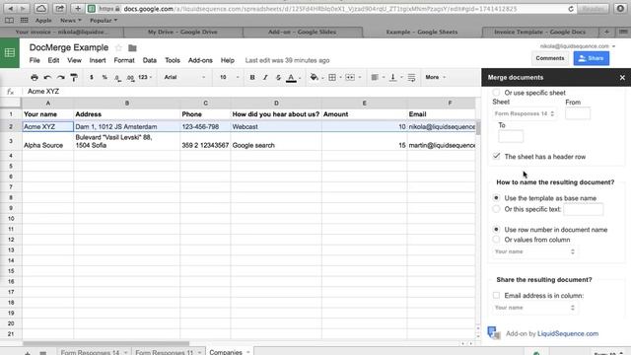Click the browser iCloud tabs icon
Image resolution: width=631 pixels, height=355 pixels.
(x=40, y=9)
